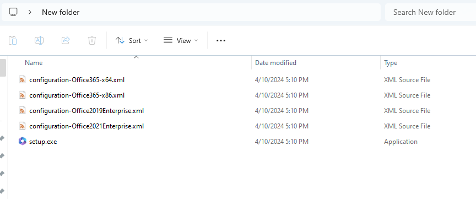476x199 pixels.
Task: Click XML icon of configuration-Office2021Enterprise.xml
Action: [x=22, y=126]
